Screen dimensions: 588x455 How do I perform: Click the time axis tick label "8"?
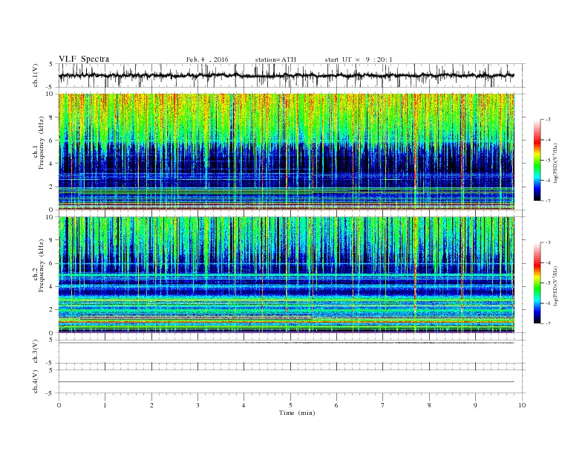429,405
